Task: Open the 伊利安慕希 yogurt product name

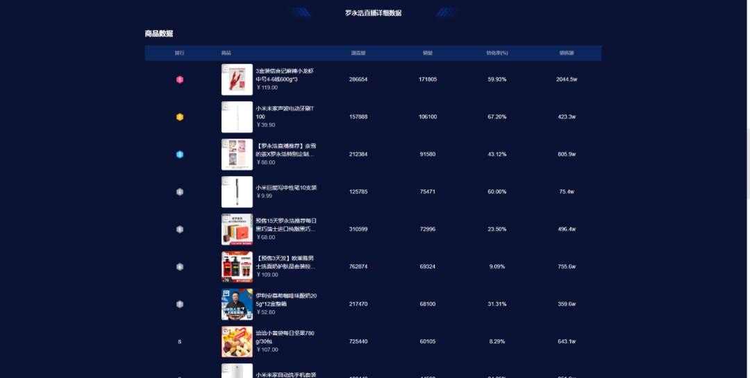Action: pyautogui.click(x=286, y=300)
